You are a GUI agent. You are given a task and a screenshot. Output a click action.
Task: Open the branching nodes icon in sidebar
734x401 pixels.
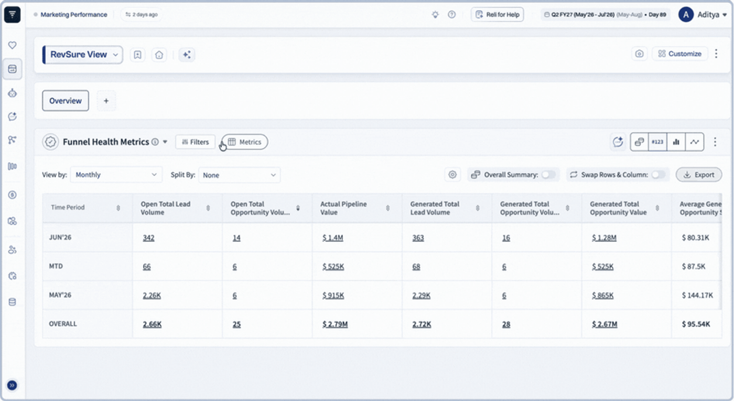[12, 140]
